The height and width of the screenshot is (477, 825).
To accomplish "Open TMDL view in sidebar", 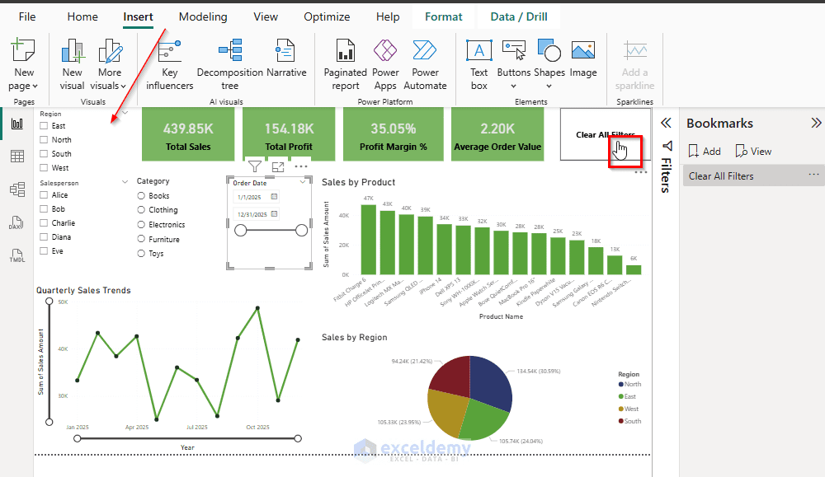I will click(x=16, y=255).
